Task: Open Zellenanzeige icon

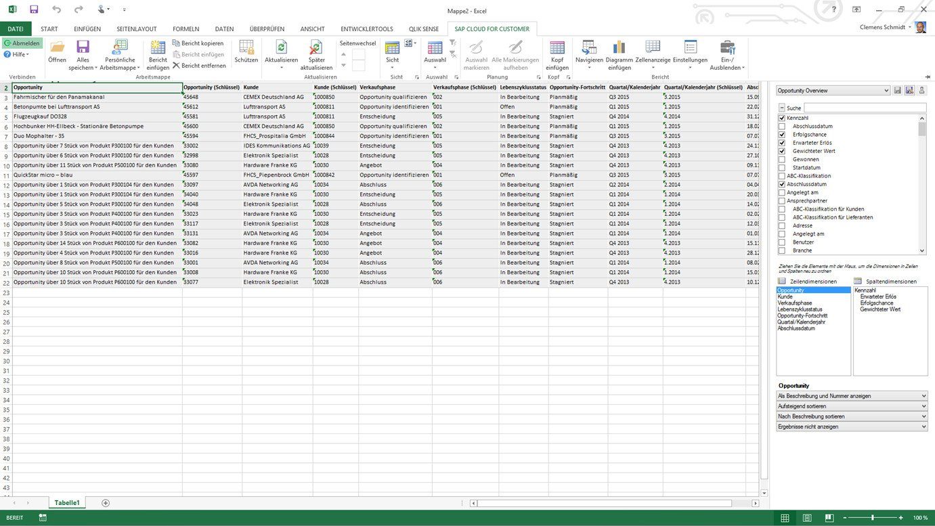Action: click(653, 47)
